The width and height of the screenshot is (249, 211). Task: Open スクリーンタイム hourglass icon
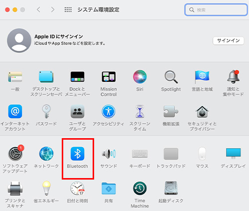tap(140, 111)
